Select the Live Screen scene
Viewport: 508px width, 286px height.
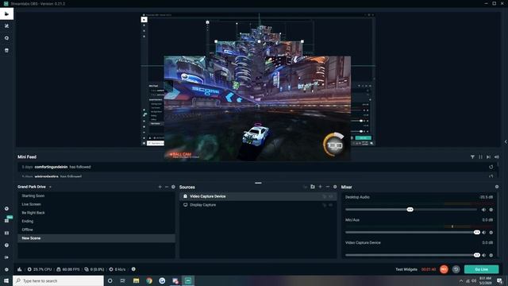tap(96, 204)
